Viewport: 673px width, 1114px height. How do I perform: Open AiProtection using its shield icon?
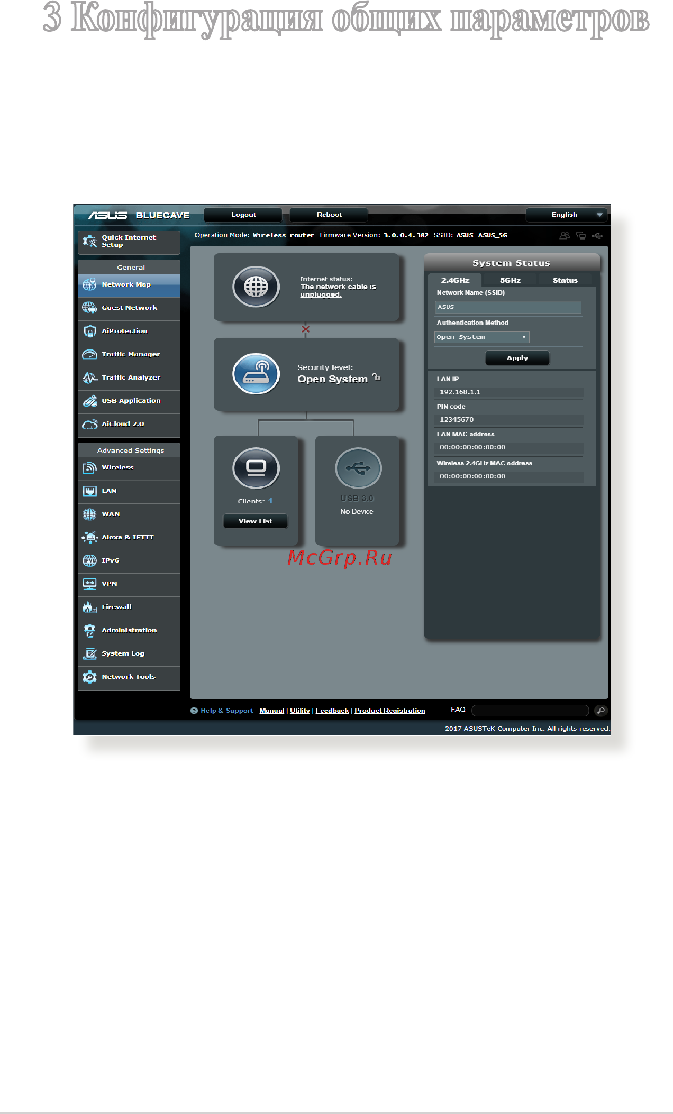click(89, 331)
